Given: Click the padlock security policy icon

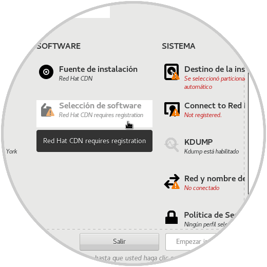Looking at the screenshot, I should click(x=171, y=217).
